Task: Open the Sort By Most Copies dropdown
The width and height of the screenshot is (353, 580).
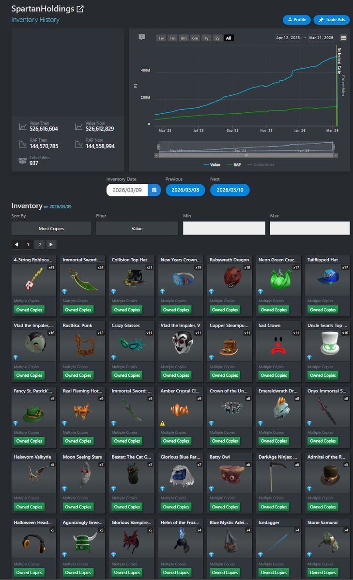Action: tap(51, 229)
